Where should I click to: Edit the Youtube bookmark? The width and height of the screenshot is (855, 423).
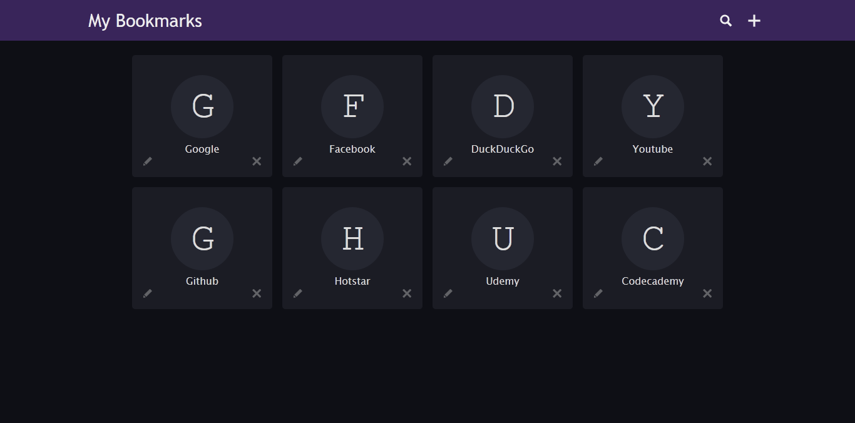(x=598, y=161)
